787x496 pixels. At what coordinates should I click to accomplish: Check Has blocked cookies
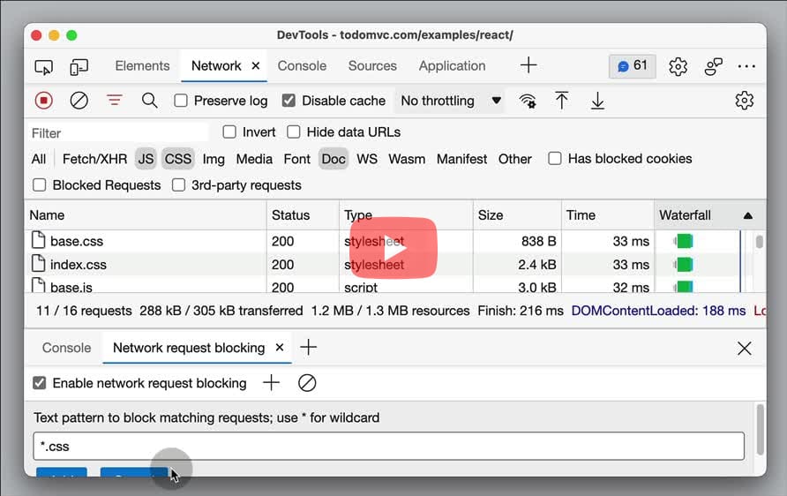click(555, 159)
